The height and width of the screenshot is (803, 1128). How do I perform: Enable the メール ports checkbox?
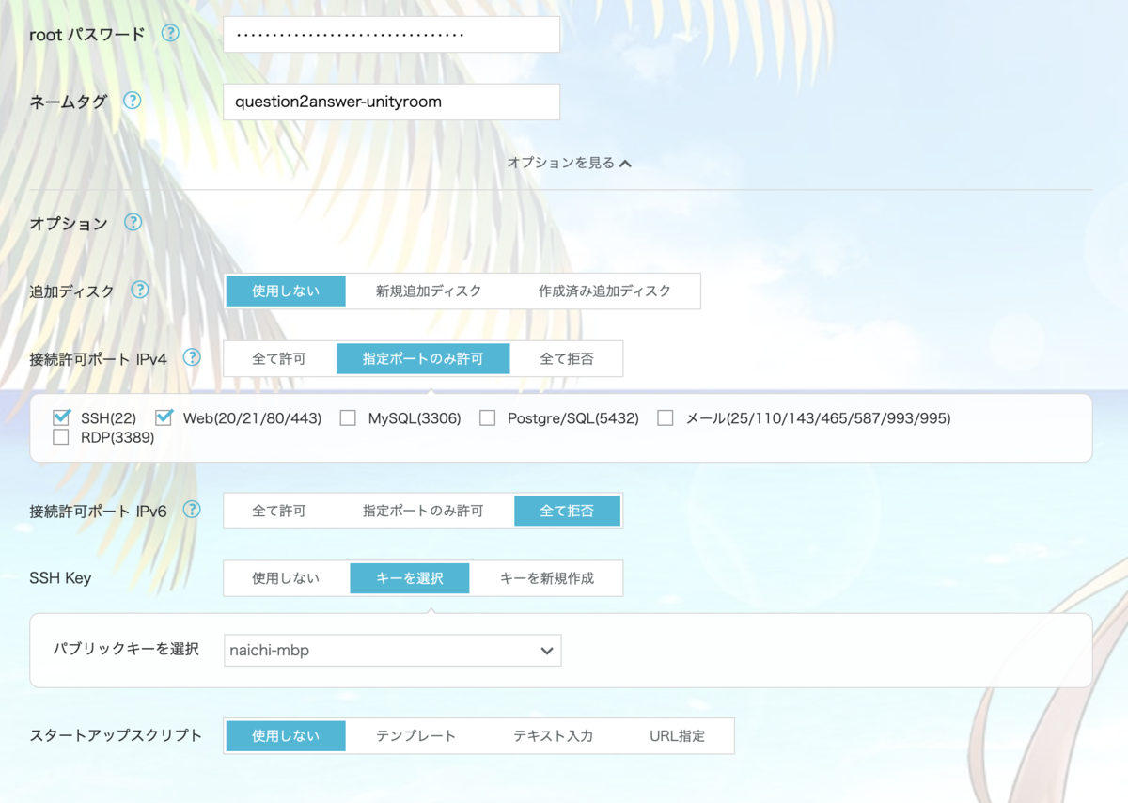pos(666,417)
